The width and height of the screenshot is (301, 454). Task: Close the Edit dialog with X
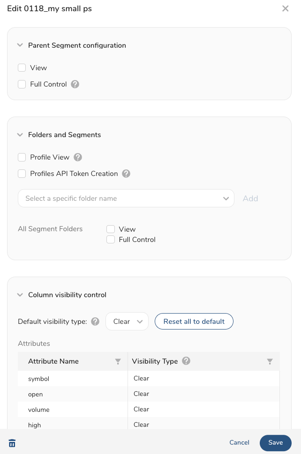(x=285, y=8)
